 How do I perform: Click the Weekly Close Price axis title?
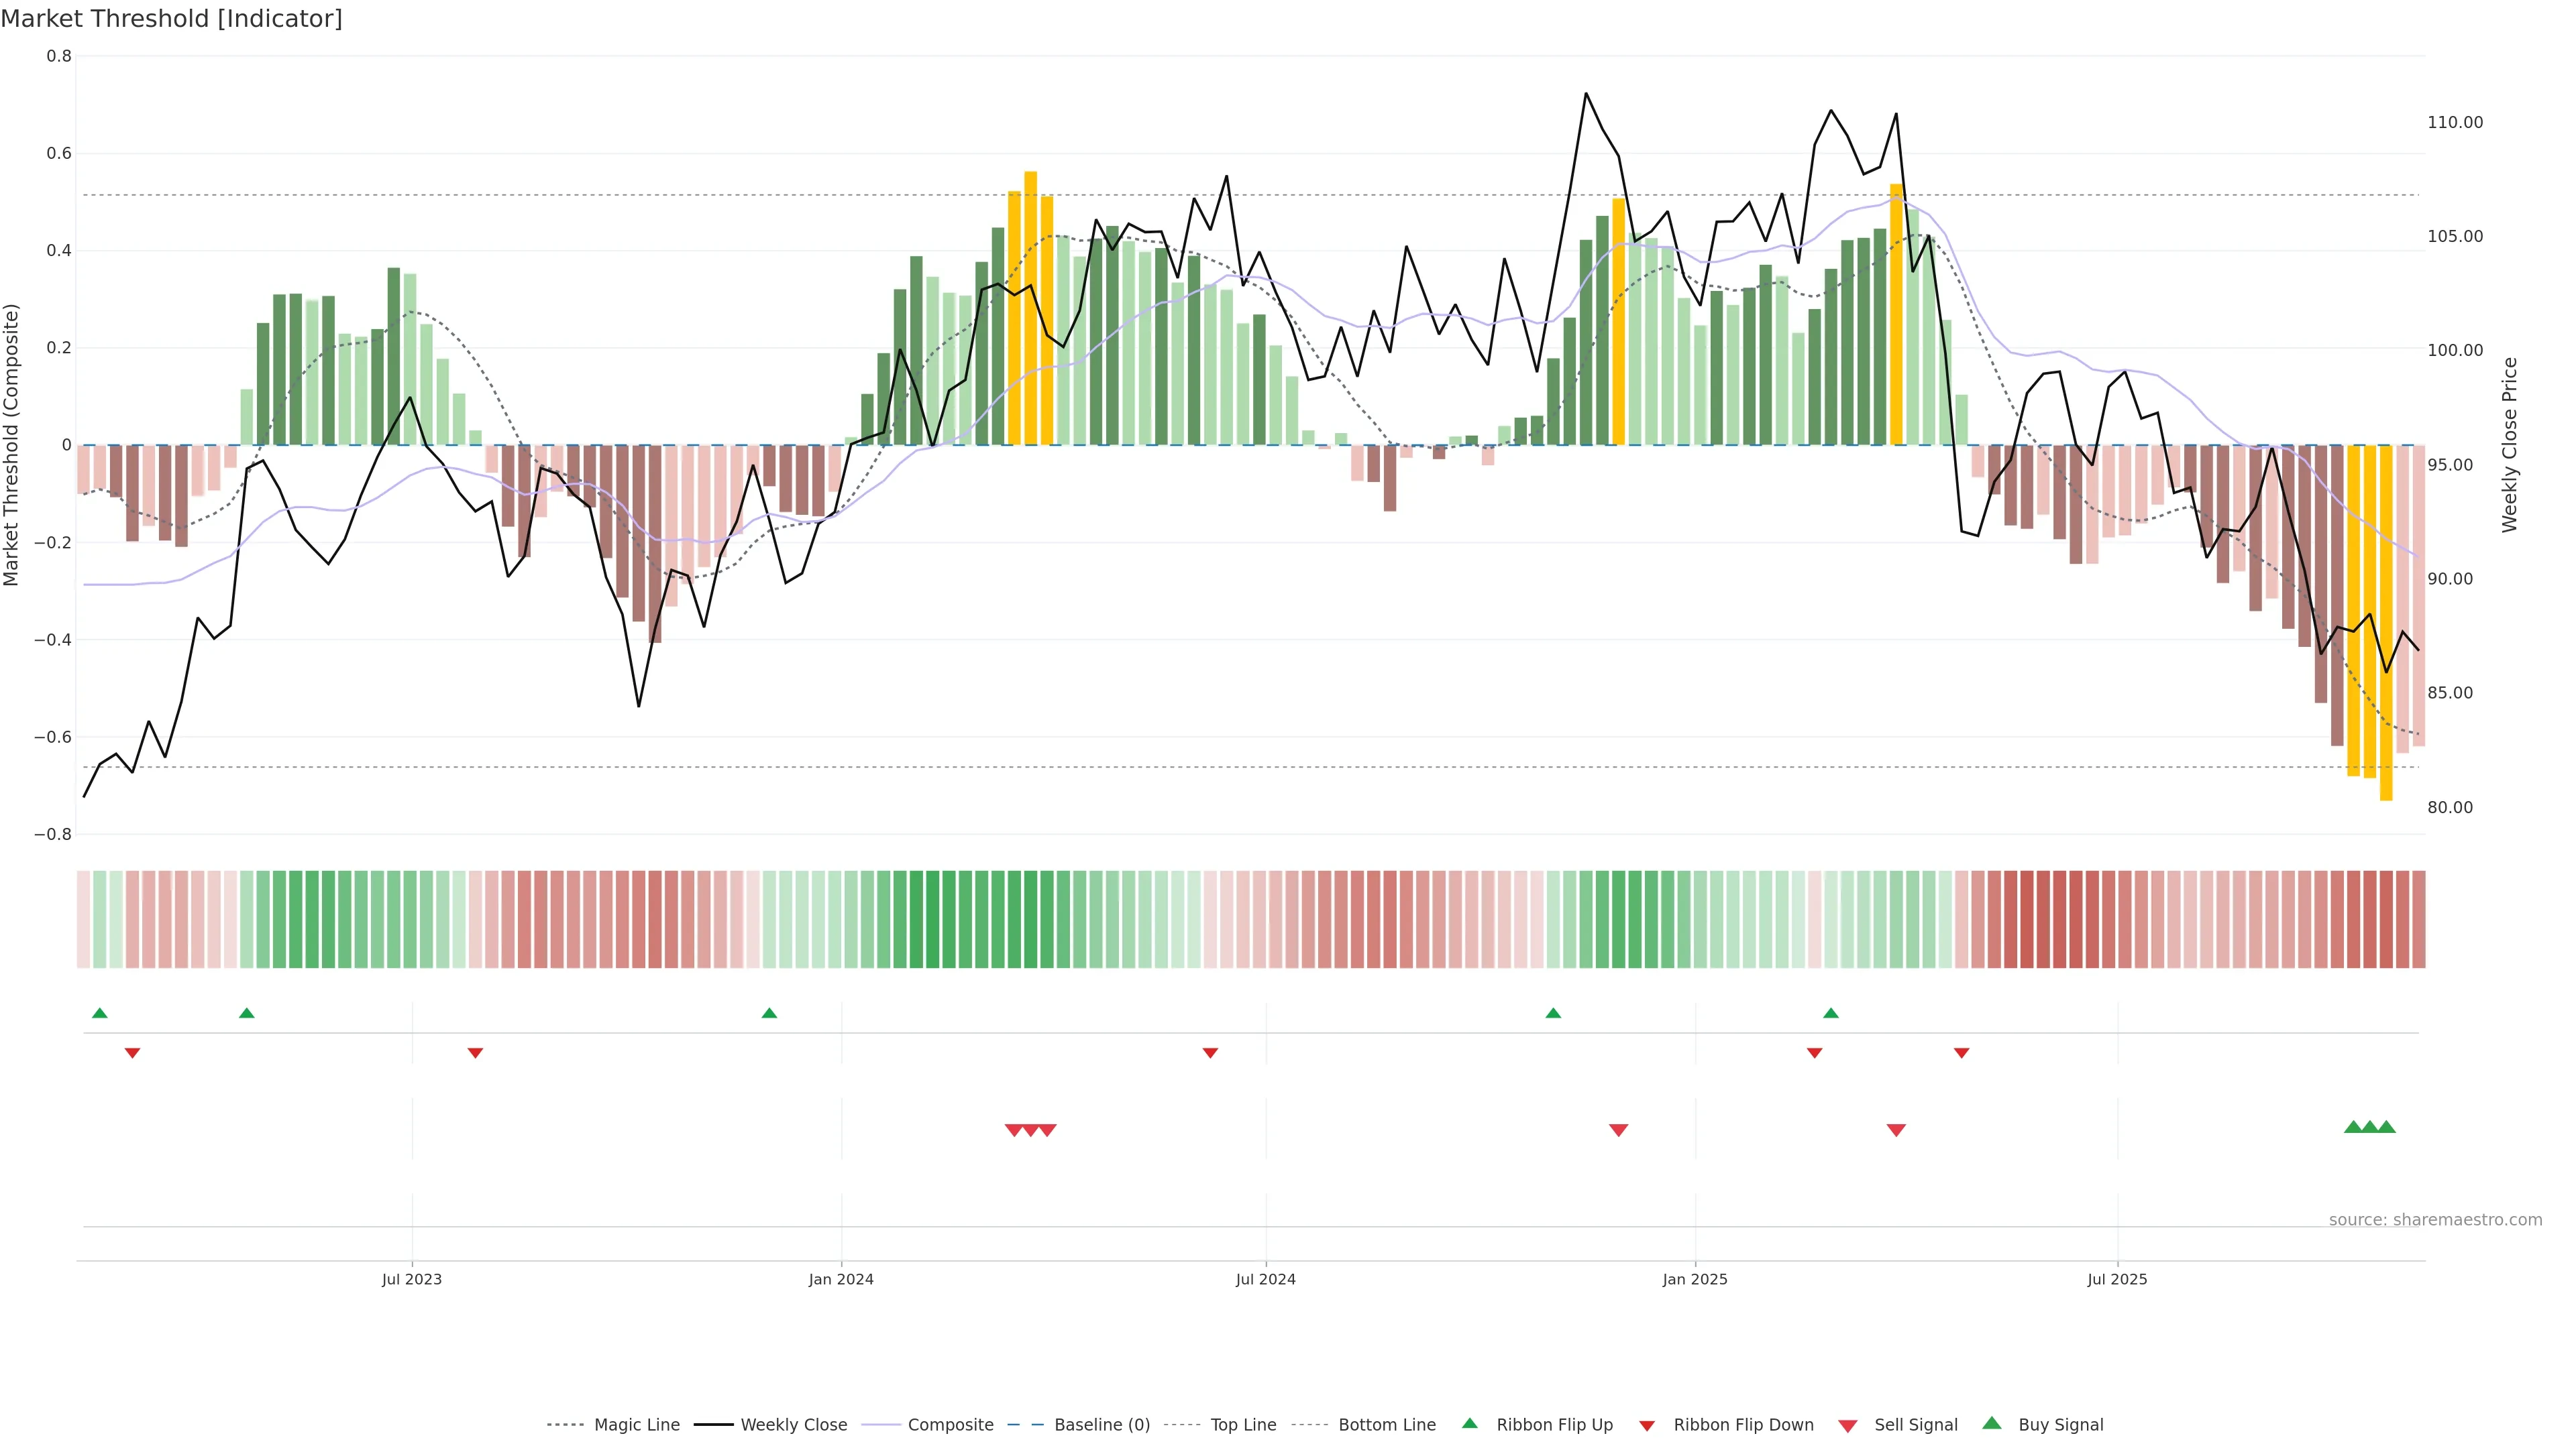tap(2509, 444)
